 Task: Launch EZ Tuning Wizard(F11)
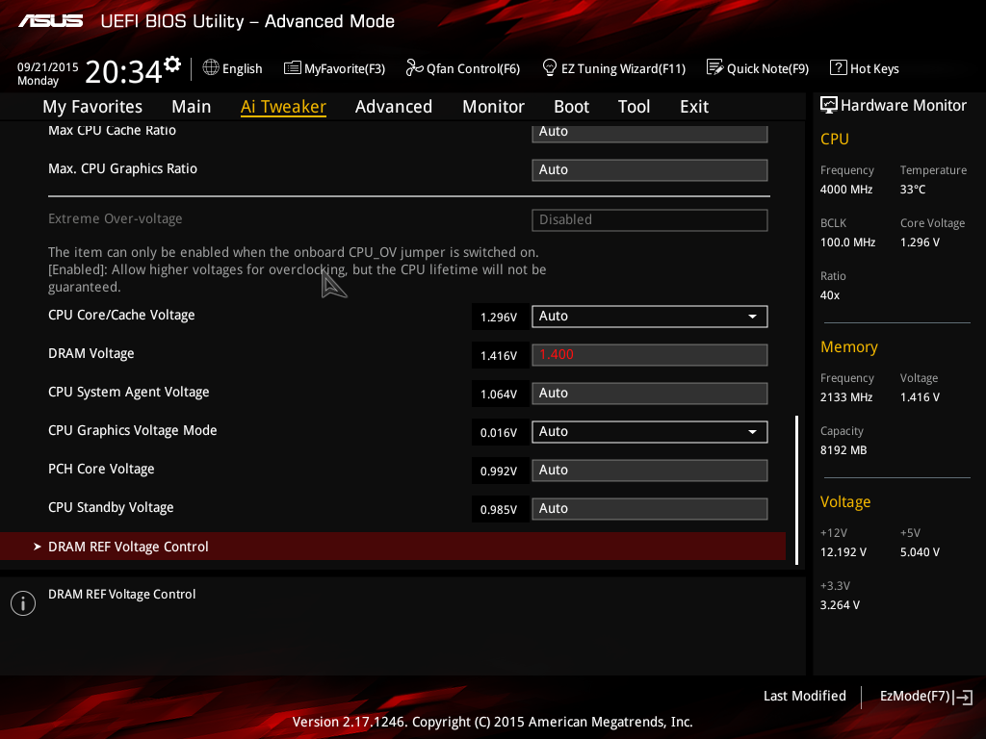click(623, 68)
